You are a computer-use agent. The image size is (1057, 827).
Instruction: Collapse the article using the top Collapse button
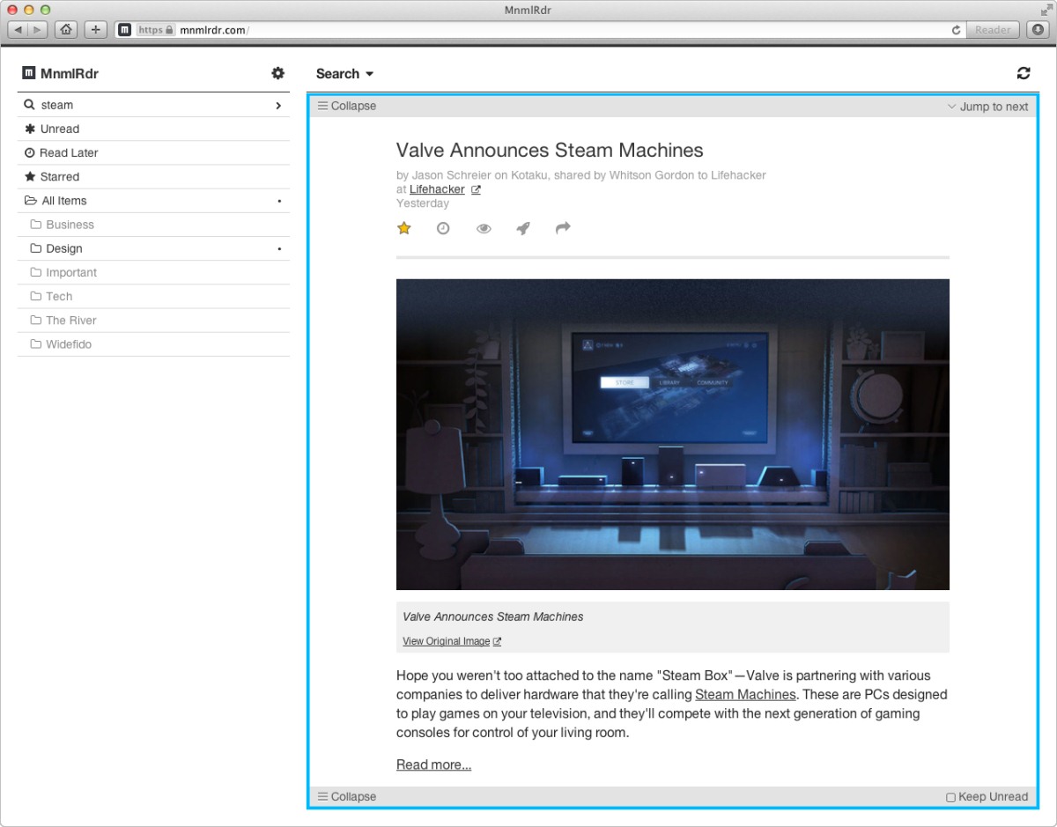[x=347, y=106]
